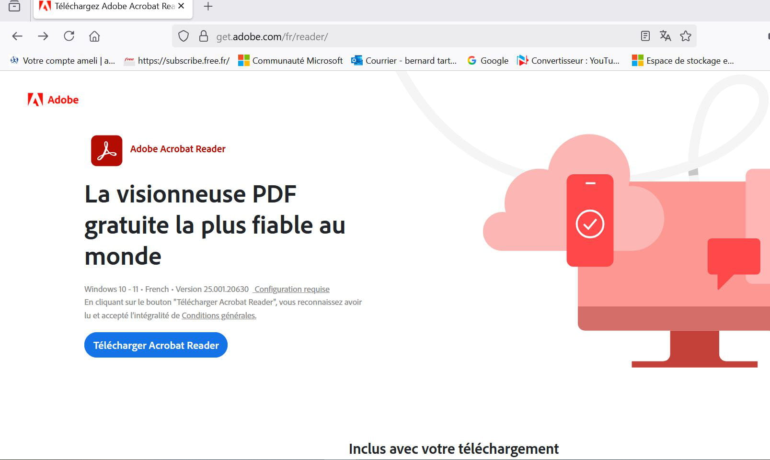Click the browser forward arrow

43,36
